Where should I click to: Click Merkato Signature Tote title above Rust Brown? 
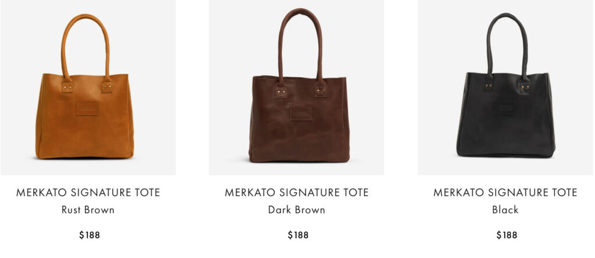pos(88,192)
